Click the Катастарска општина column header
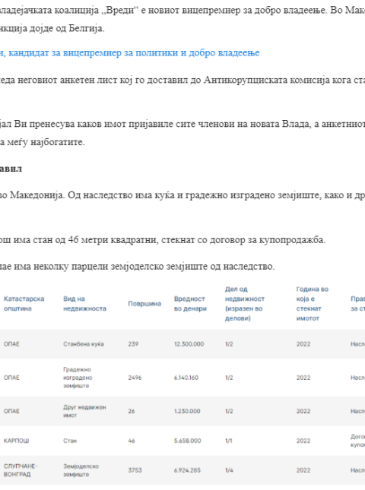 point(24,303)
